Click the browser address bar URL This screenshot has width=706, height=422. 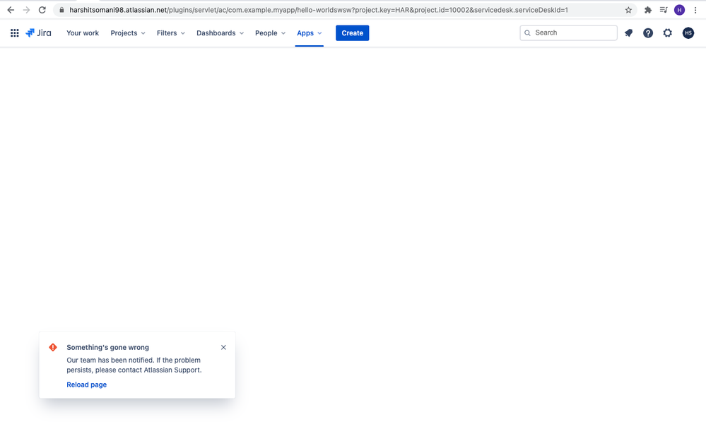click(x=318, y=10)
